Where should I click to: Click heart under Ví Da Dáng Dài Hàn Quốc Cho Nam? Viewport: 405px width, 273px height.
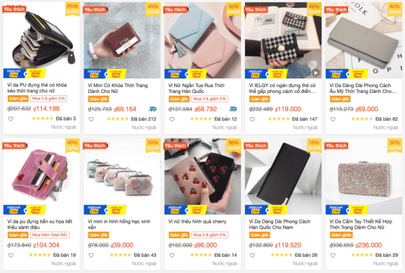point(252,255)
